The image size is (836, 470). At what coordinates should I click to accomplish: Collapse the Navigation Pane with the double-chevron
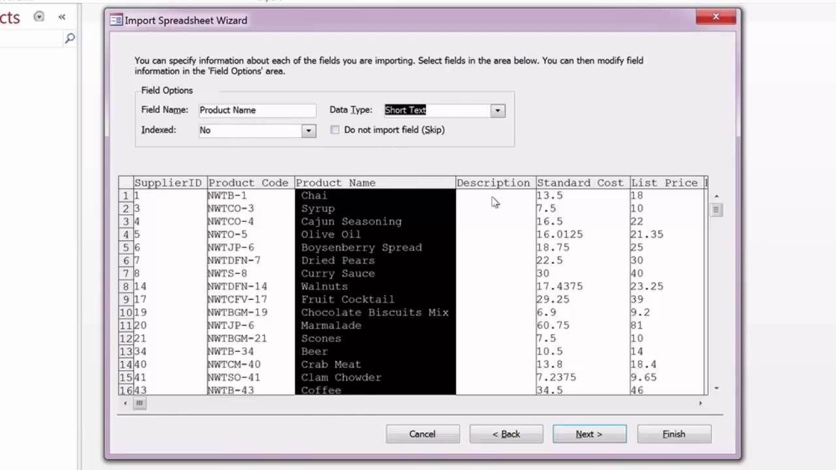pyautogui.click(x=62, y=16)
